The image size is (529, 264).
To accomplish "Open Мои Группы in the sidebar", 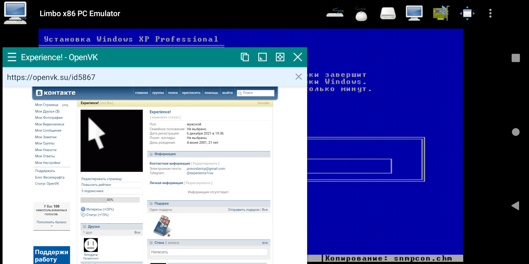I will (x=45, y=143).
